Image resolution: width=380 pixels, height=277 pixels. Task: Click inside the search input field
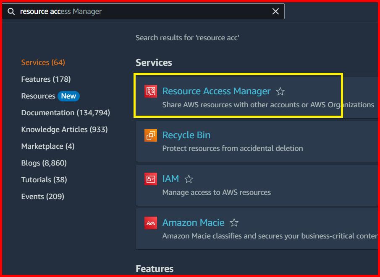[x=147, y=11]
